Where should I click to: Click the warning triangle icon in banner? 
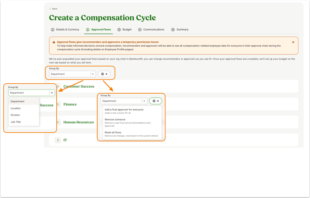[54, 42]
